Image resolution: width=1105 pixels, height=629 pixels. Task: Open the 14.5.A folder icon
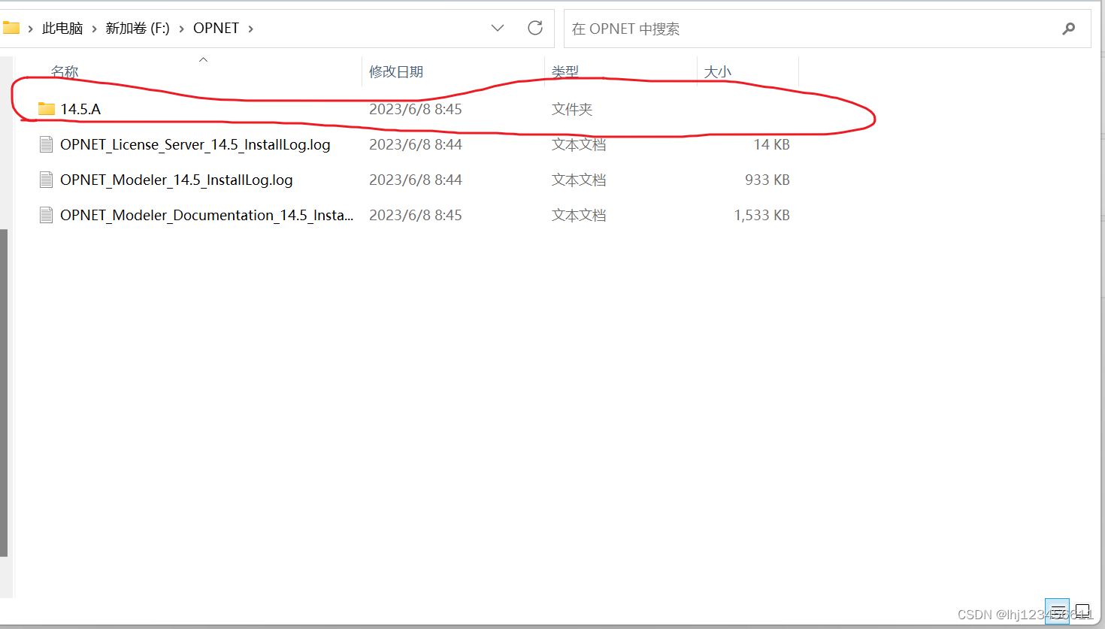pos(44,108)
